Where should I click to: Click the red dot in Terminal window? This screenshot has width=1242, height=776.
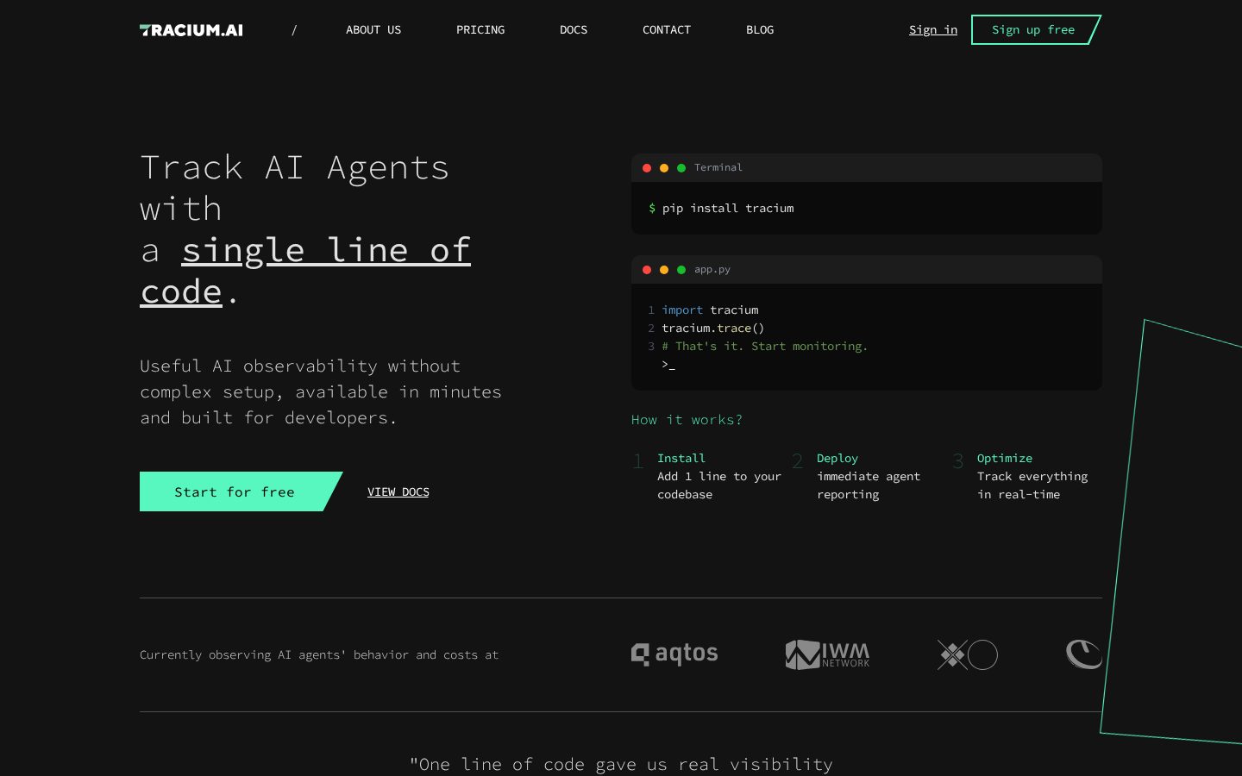coord(647,168)
